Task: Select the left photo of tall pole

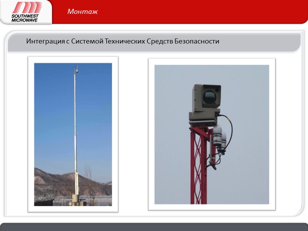Action: [73, 134]
